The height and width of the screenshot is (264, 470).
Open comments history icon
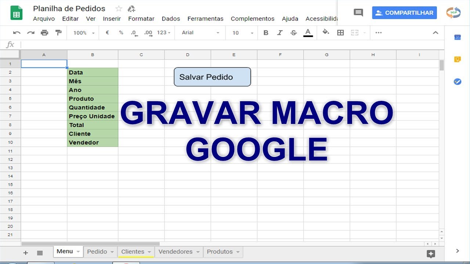[x=358, y=12]
